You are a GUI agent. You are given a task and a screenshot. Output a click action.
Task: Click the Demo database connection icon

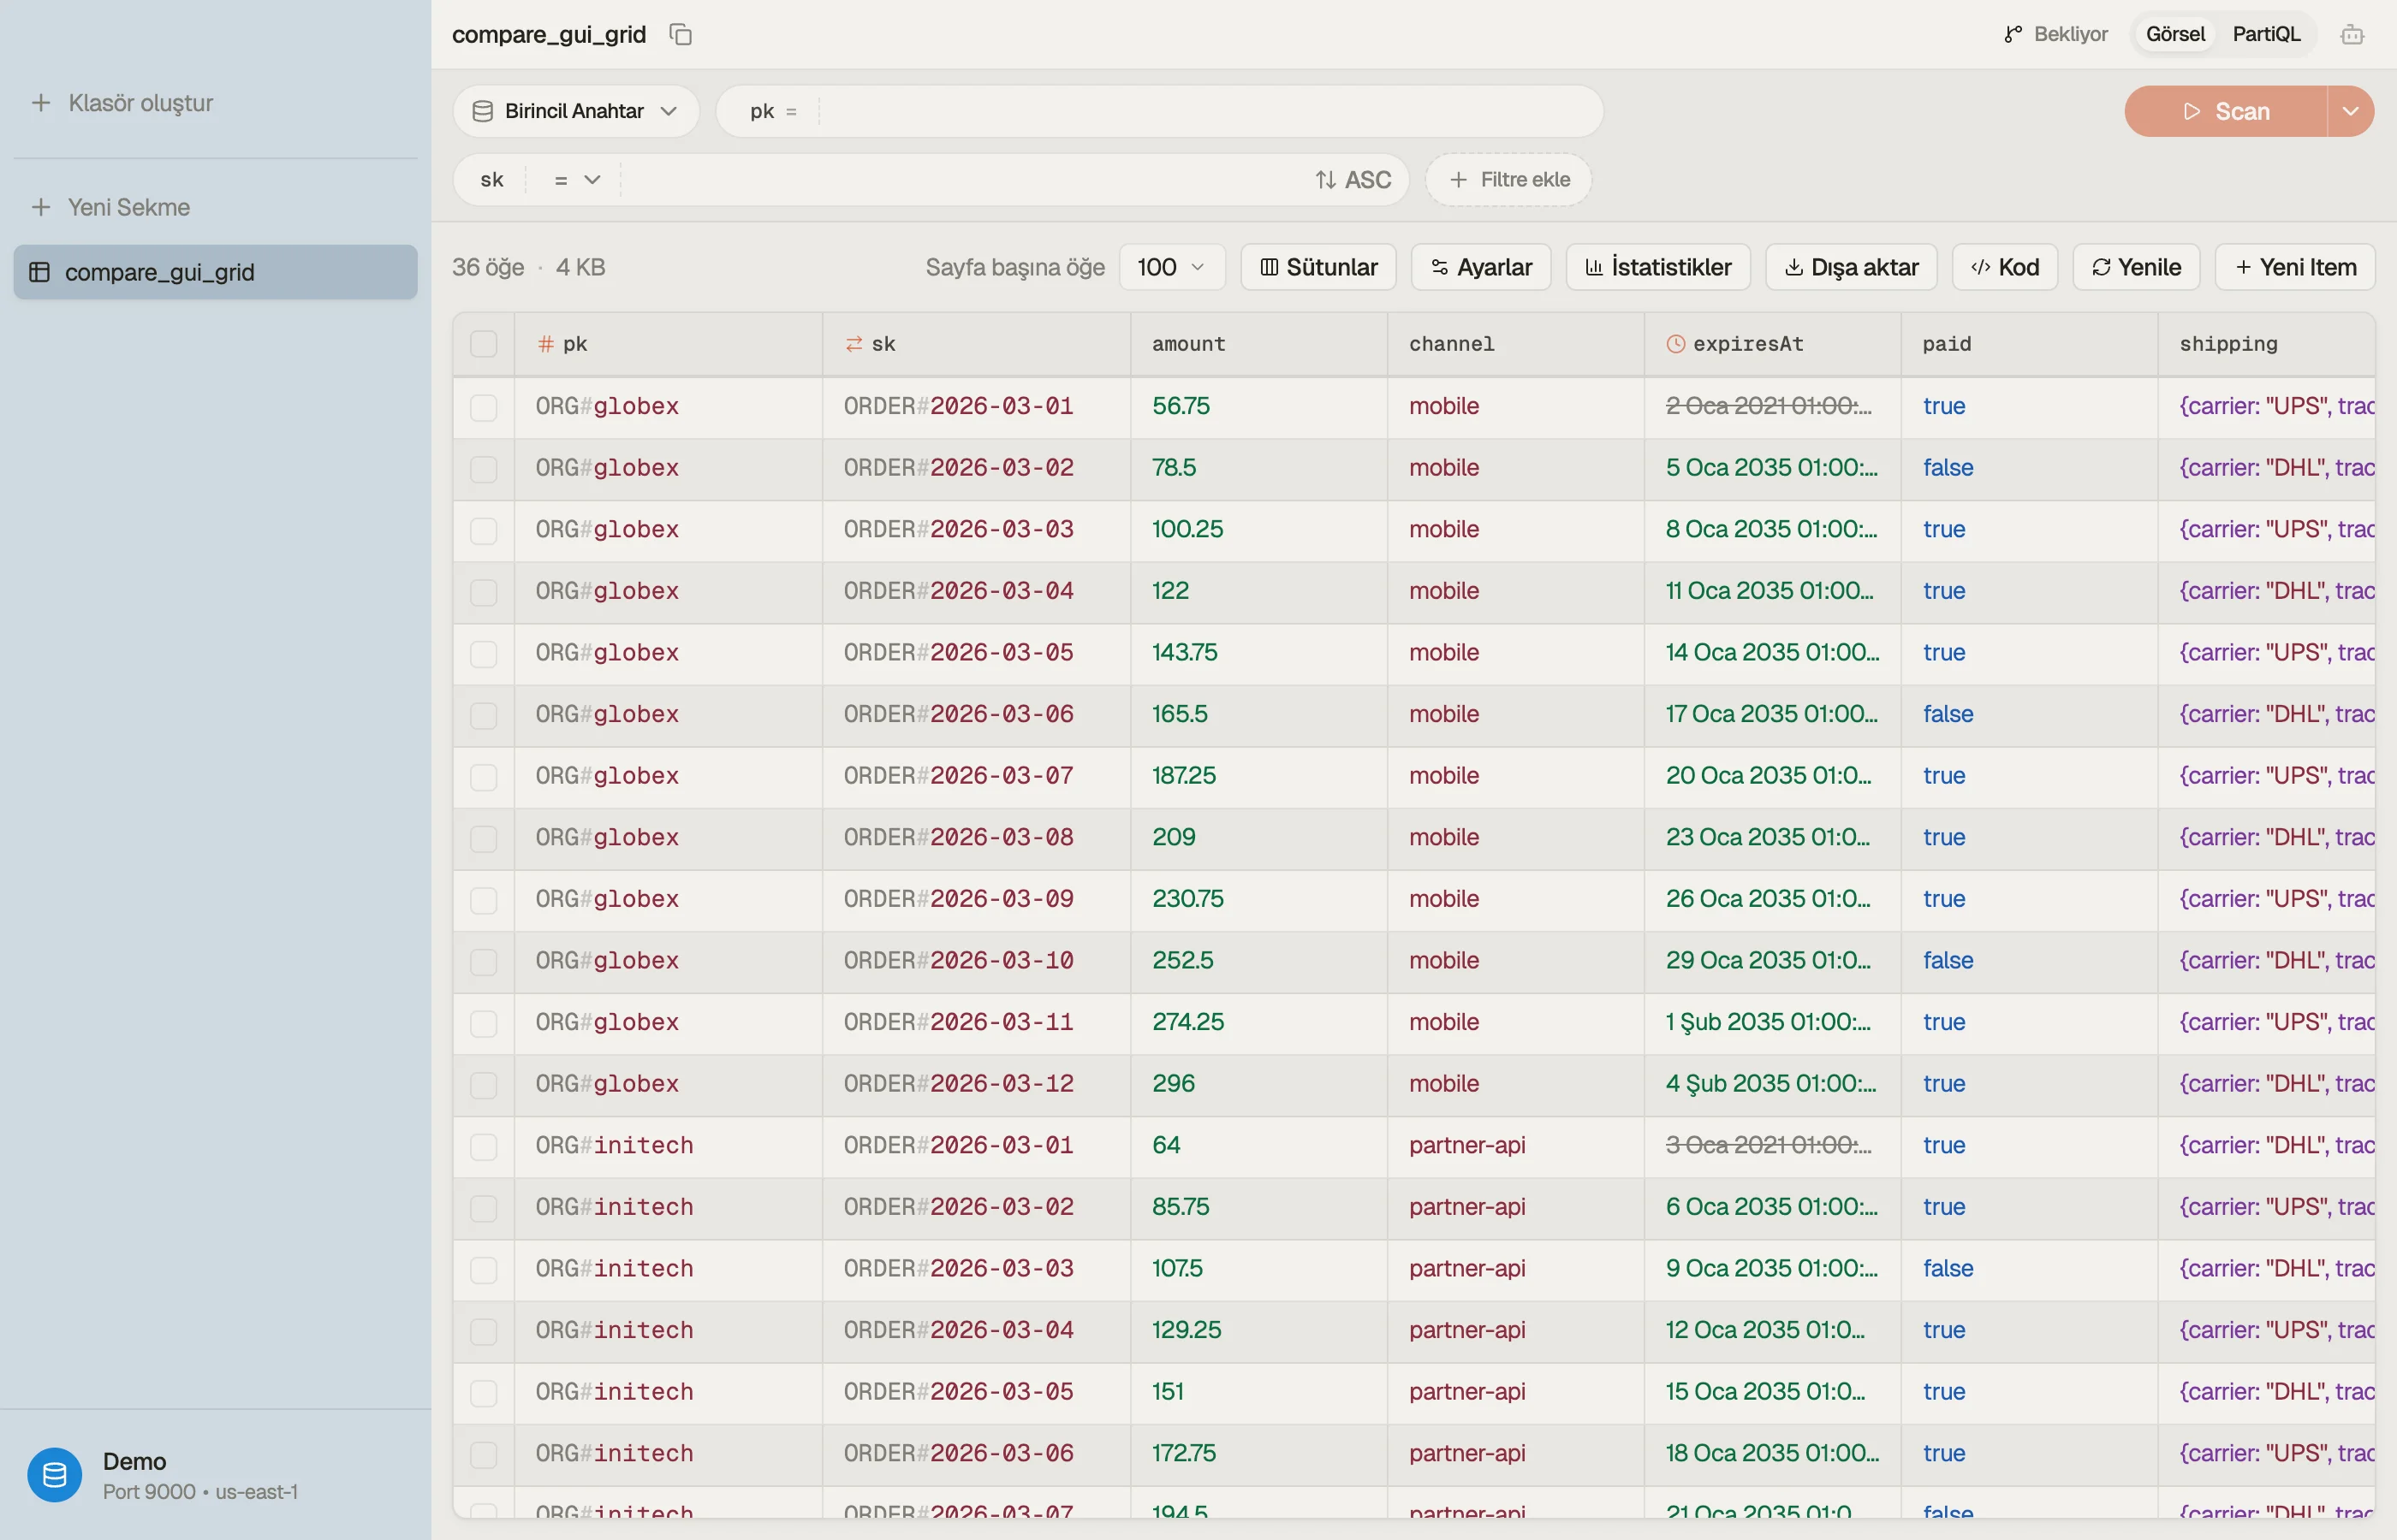[55, 1474]
